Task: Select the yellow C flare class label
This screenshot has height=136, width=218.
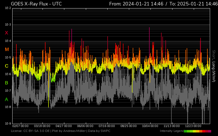Action: coord(7,66)
